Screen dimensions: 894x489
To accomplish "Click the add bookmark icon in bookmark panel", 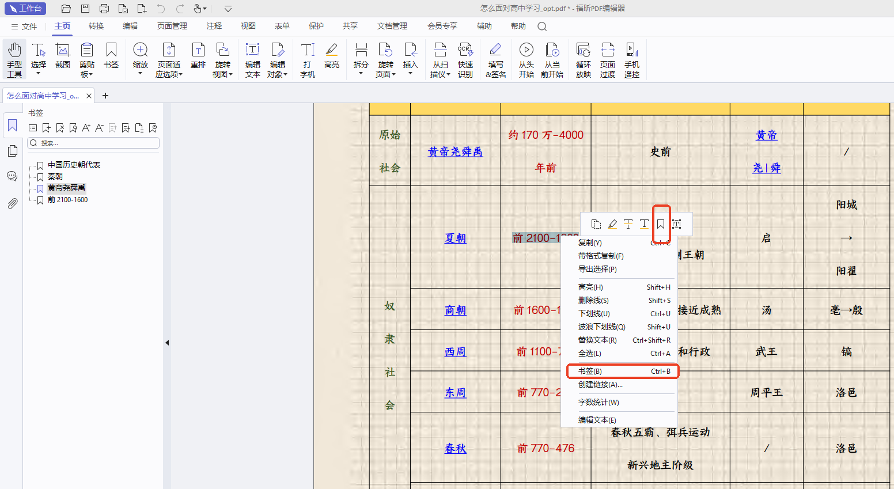I will pos(47,128).
